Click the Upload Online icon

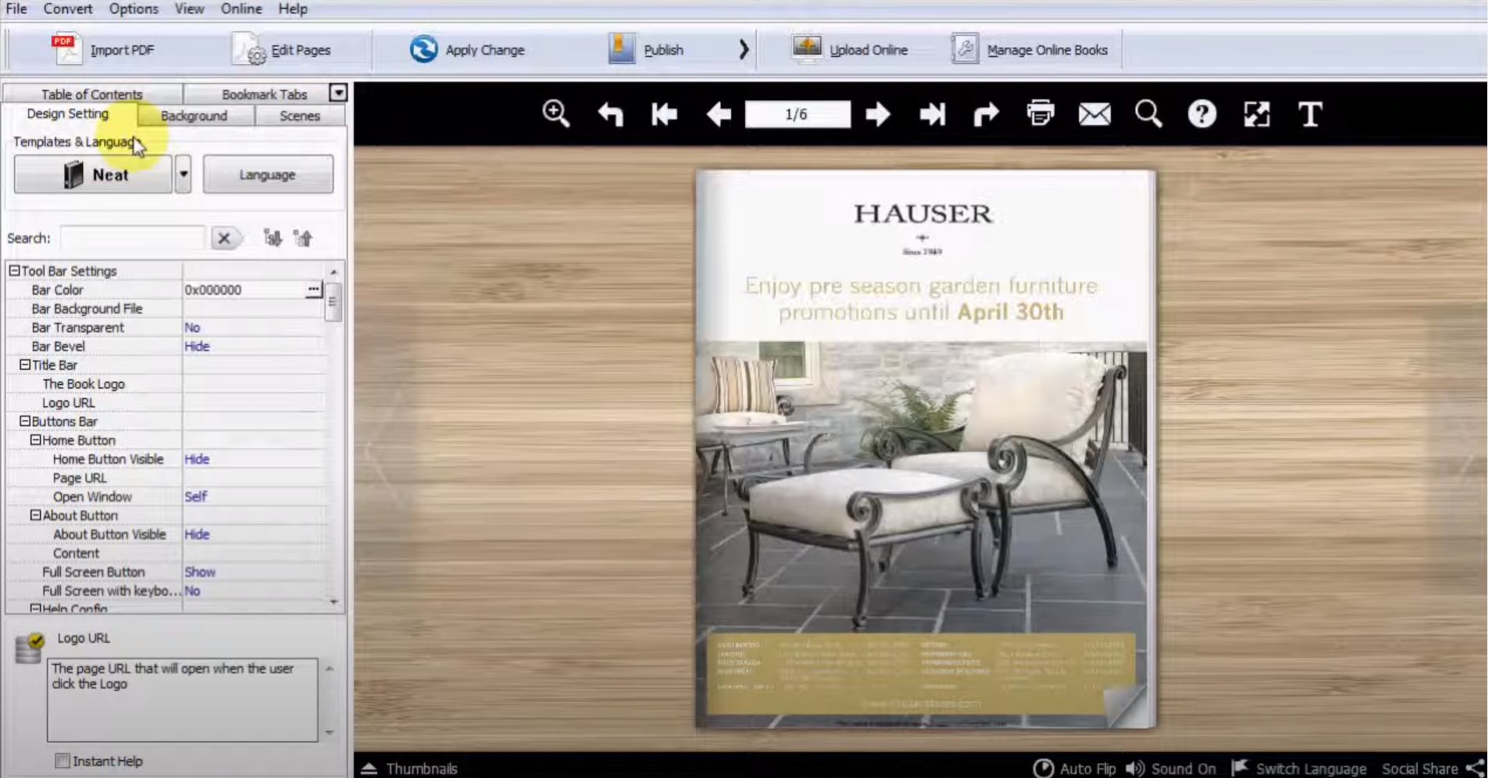tap(807, 48)
